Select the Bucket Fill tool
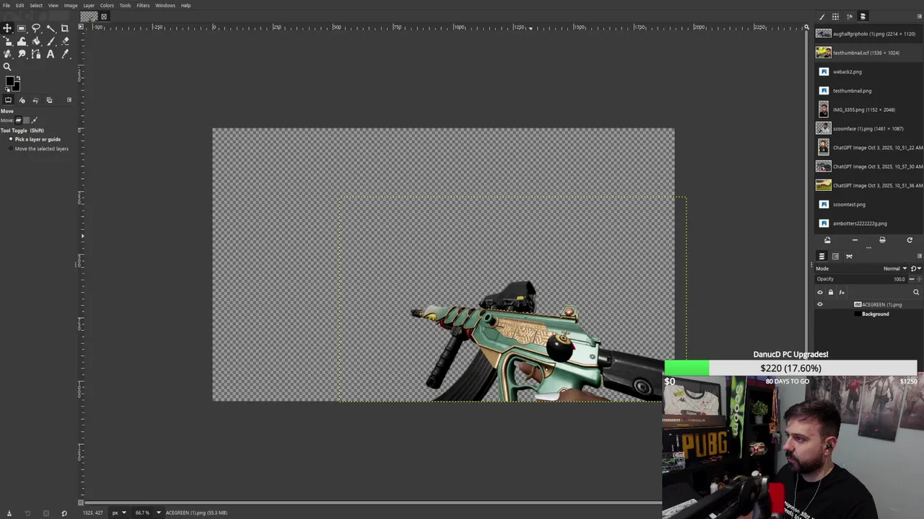This screenshot has width=924, height=519. (36, 41)
